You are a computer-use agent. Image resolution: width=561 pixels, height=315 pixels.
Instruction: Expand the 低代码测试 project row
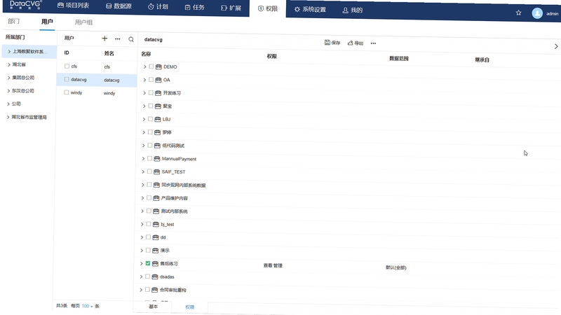click(x=144, y=146)
